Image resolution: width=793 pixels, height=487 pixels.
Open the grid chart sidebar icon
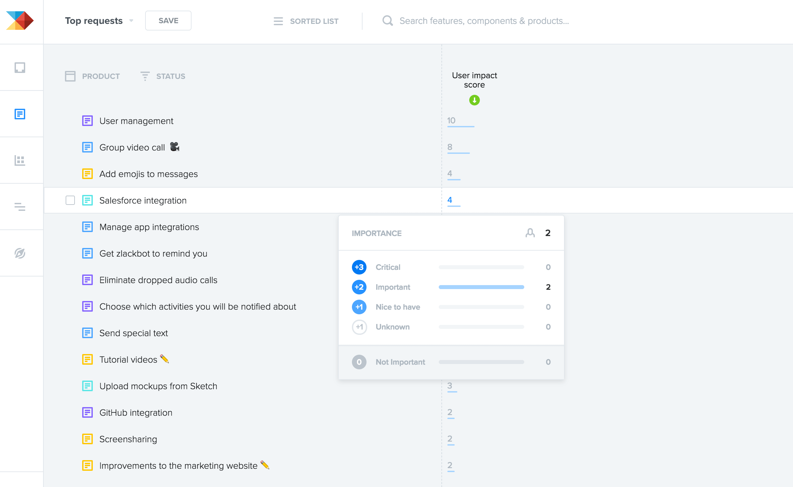coord(20,160)
